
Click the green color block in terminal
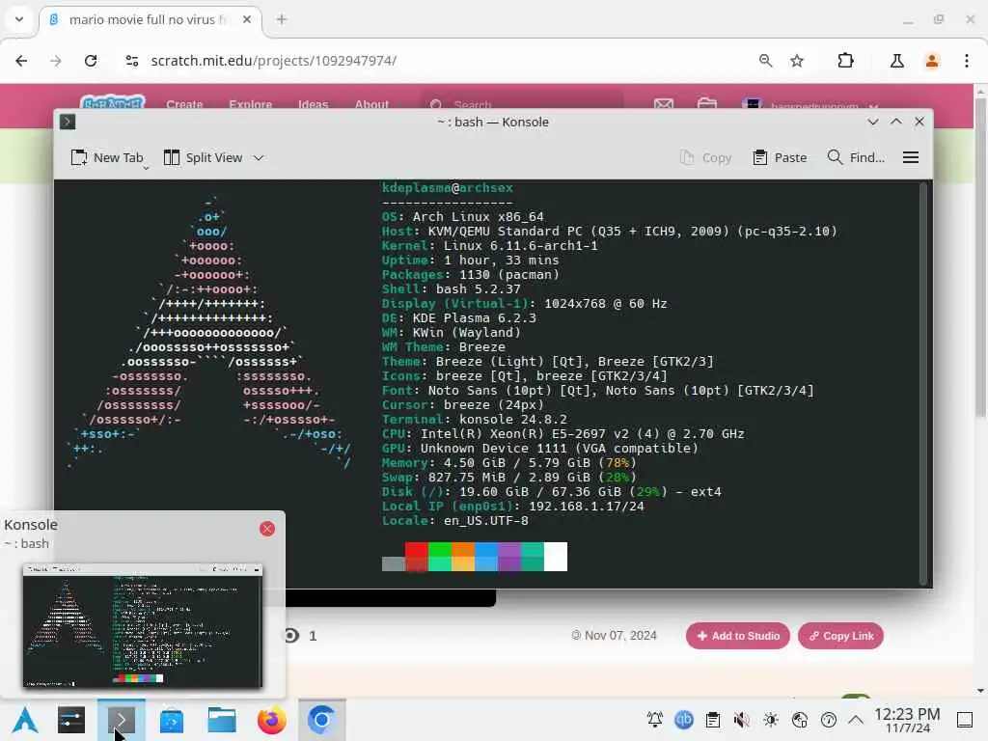(x=440, y=549)
